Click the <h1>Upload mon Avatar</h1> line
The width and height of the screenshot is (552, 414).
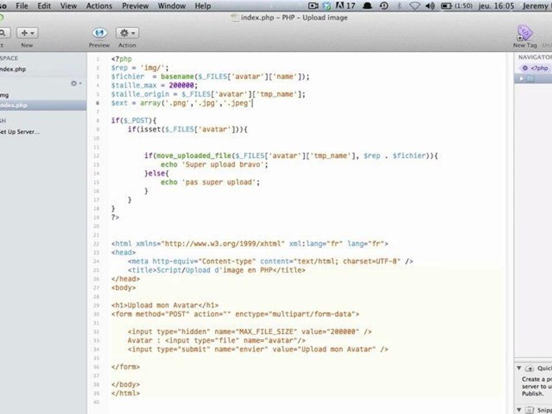(165, 305)
